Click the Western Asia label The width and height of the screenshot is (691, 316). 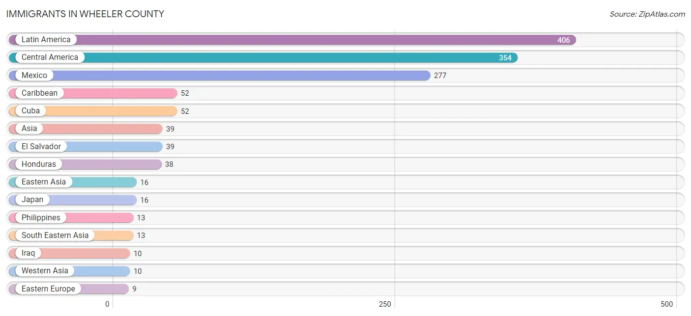coord(45,271)
